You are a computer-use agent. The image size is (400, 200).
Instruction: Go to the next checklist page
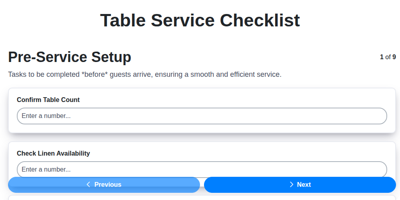pos(300,184)
